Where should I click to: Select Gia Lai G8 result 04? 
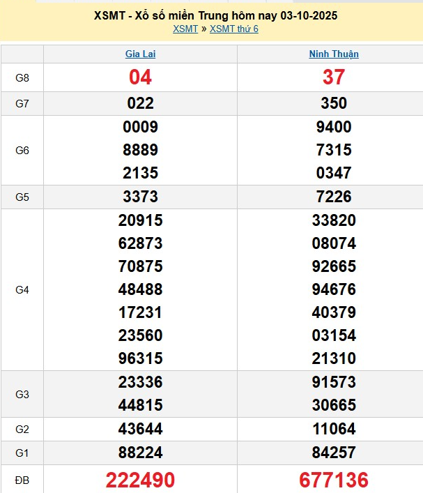pyautogui.click(x=140, y=77)
